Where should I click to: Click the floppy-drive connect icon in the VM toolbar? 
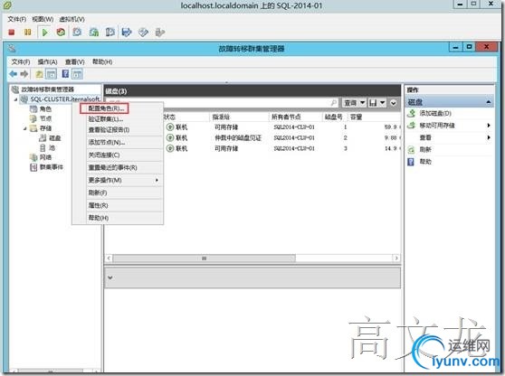(127, 33)
